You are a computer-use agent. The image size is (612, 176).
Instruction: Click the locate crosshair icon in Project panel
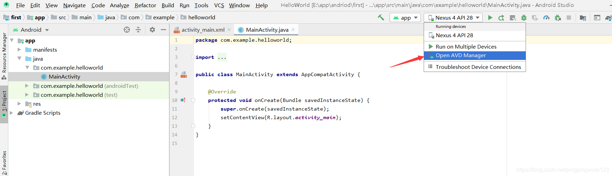pyautogui.click(x=127, y=30)
